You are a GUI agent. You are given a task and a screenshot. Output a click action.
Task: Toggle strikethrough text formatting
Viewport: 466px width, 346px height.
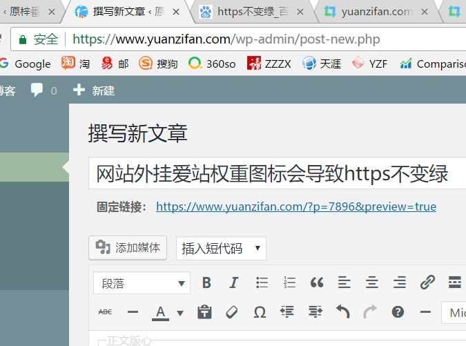pyautogui.click(x=105, y=312)
